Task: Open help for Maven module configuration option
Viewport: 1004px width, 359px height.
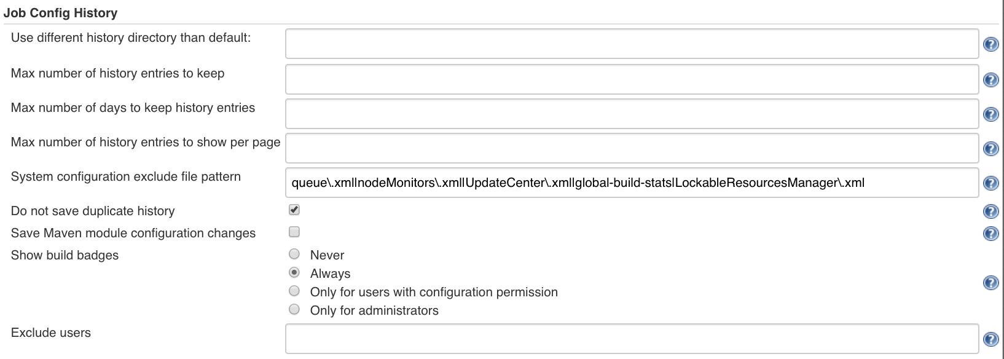Action: [x=990, y=233]
